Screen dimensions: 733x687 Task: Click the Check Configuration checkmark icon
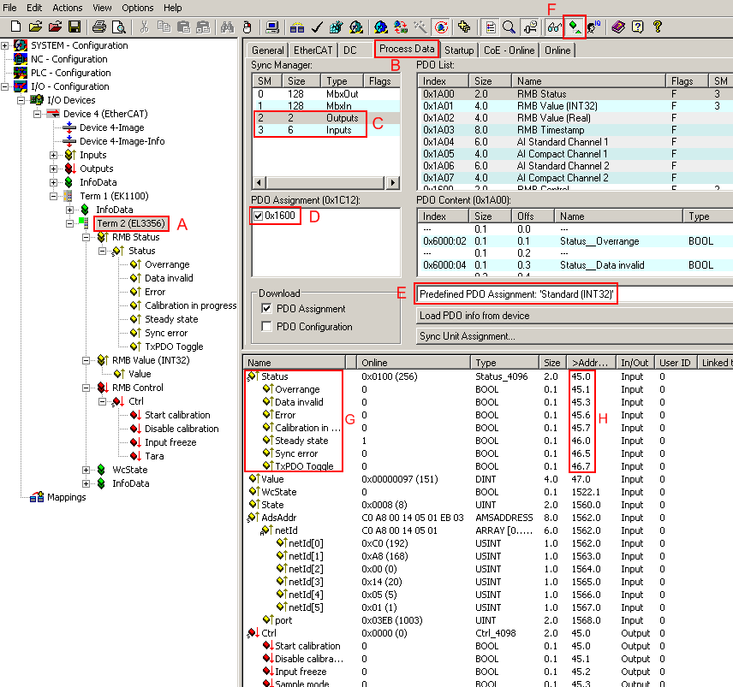[317, 27]
